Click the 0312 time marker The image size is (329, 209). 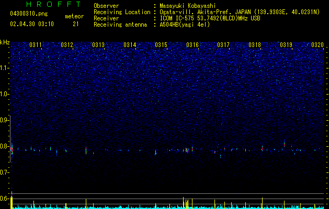pyautogui.click(x=67, y=45)
